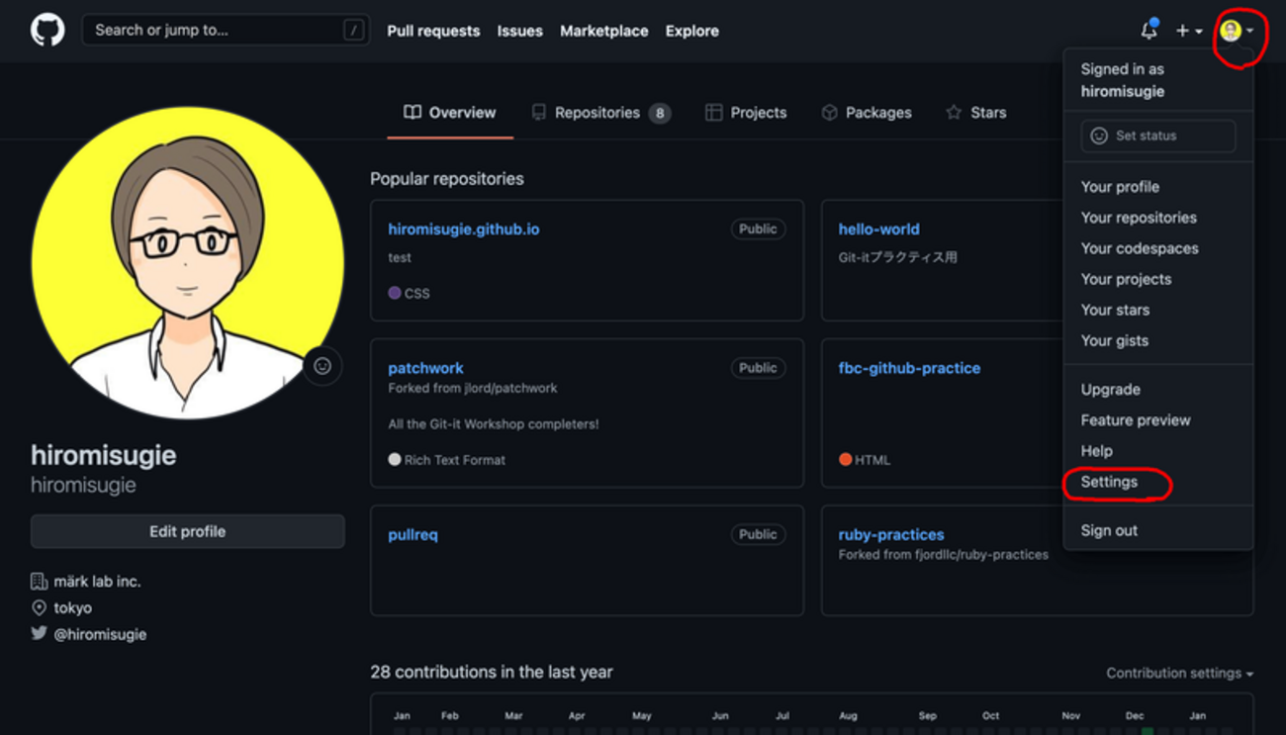Click the Packages cube icon
Viewport: 1286px width, 735px height.
click(829, 112)
